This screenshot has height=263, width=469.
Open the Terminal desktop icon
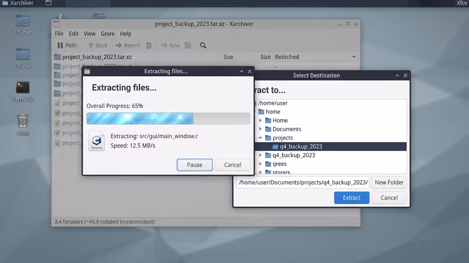(23, 92)
